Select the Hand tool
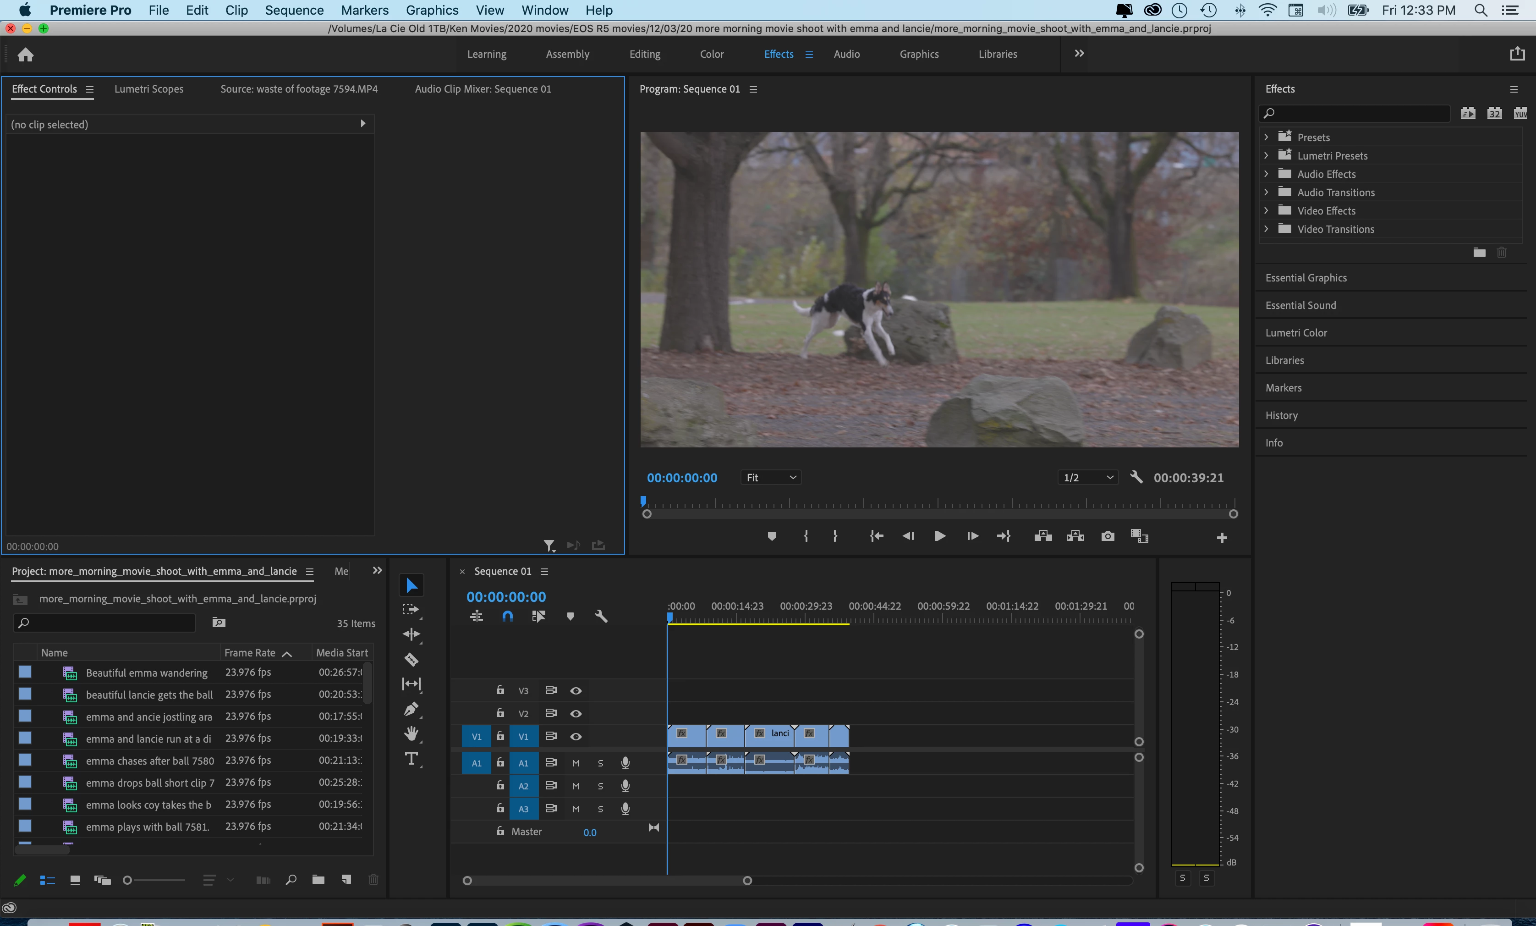This screenshot has height=926, width=1536. (x=411, y=734)
